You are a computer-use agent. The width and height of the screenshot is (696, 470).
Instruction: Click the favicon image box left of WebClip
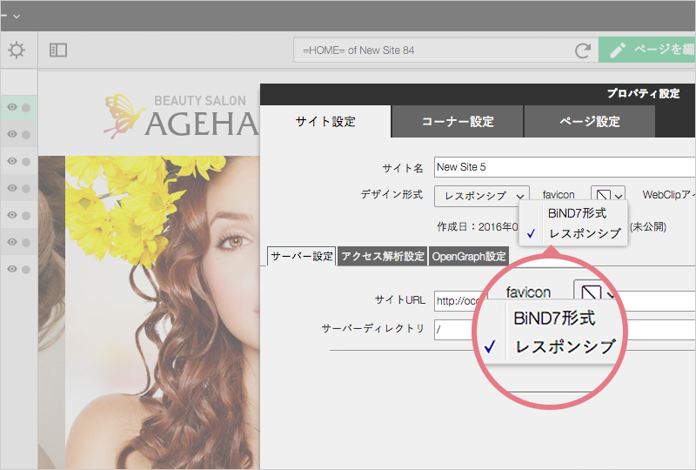602,195
